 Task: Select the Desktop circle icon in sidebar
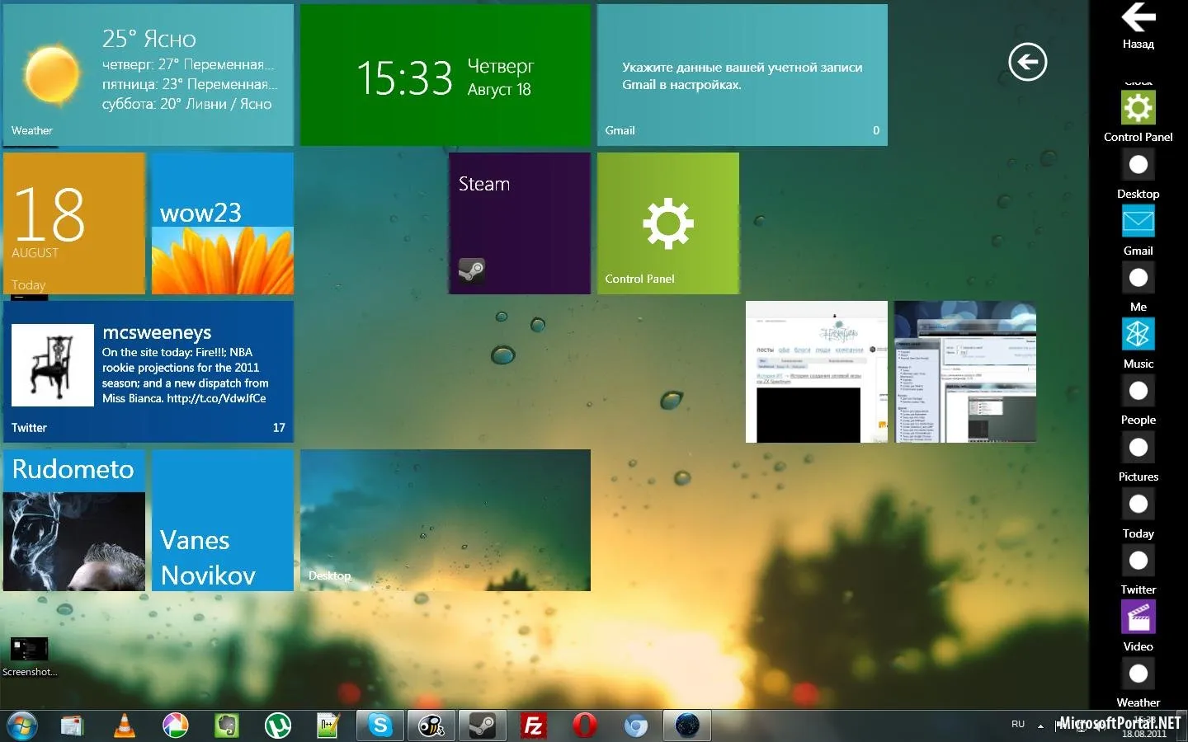coord(1138,164)
